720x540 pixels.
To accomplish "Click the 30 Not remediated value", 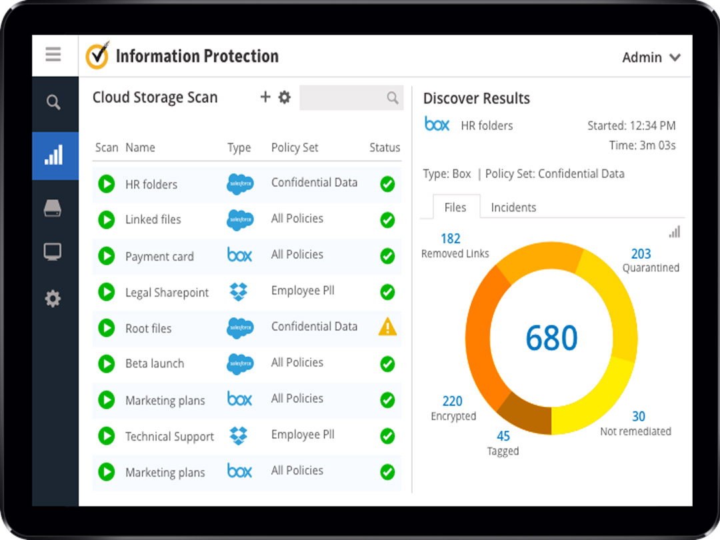I will click(x=639, y=416).
